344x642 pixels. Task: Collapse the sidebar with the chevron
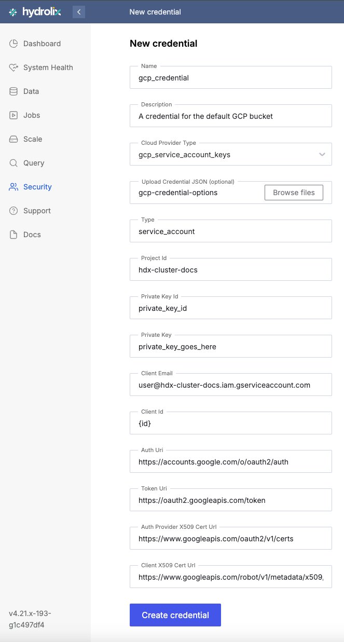tap(78, 11)
